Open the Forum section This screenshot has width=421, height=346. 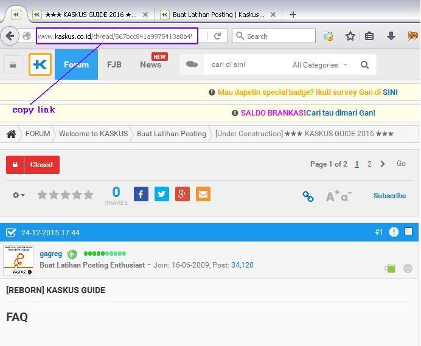click(x=76, y=64)
